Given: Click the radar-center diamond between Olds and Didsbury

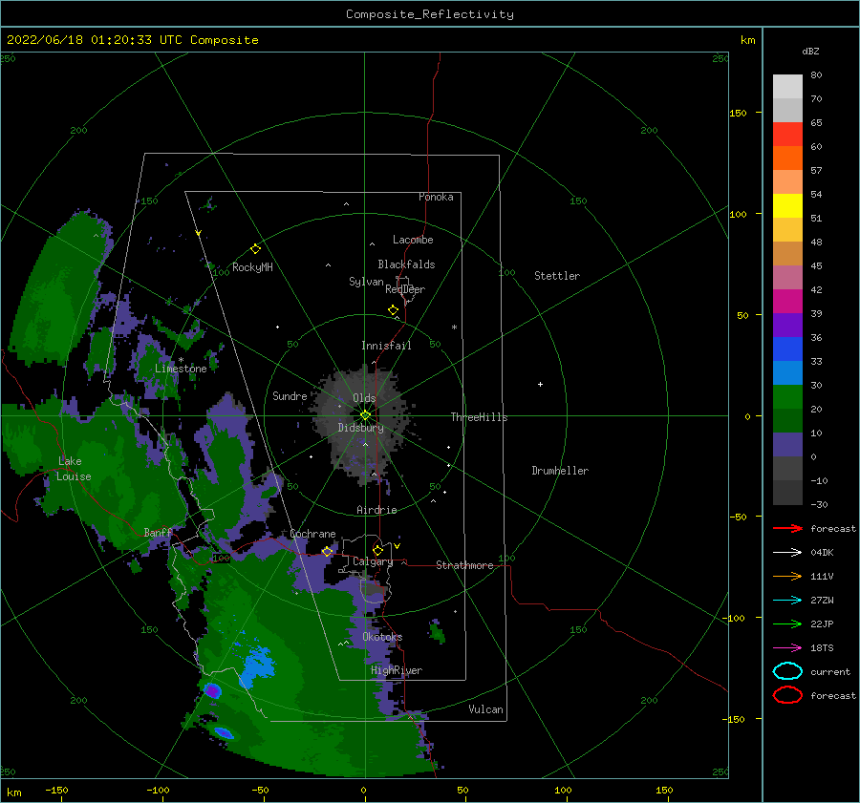Looking at the screenshot, I should 365,415.
